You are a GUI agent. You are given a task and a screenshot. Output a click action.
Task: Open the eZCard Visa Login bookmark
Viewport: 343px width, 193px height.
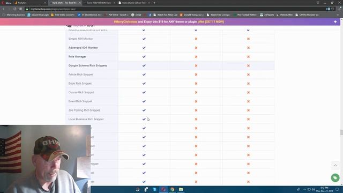coord(38,15)
